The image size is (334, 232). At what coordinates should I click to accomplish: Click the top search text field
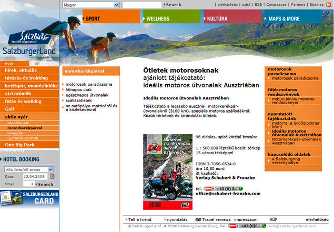[x=142, y=5]
